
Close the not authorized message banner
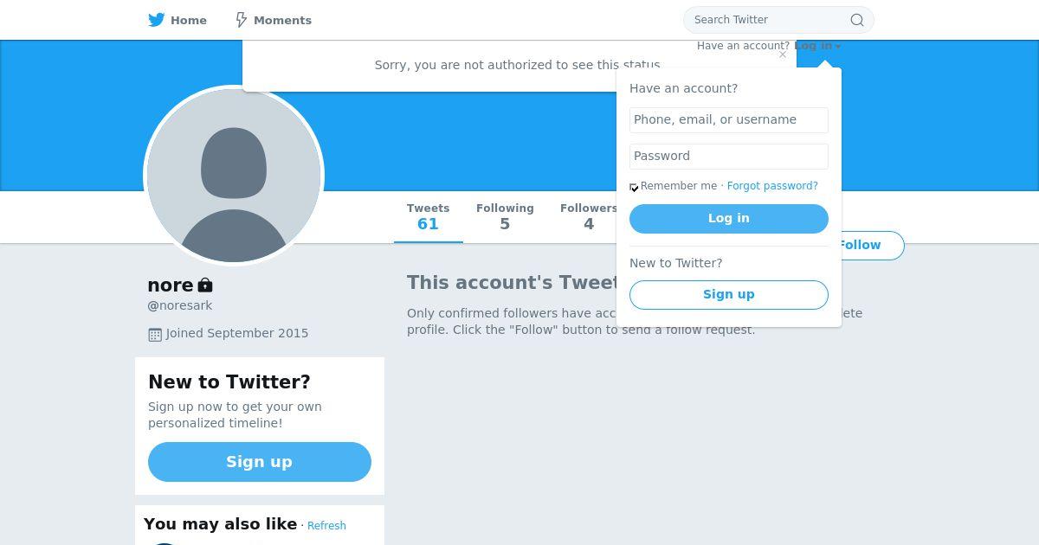coord(783,54)
